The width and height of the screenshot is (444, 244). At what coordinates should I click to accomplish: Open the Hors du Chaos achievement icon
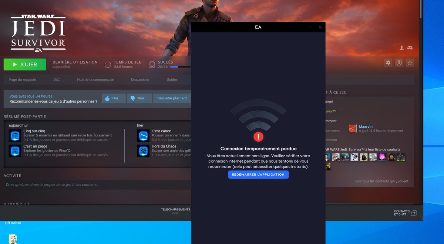click(143, 151)
